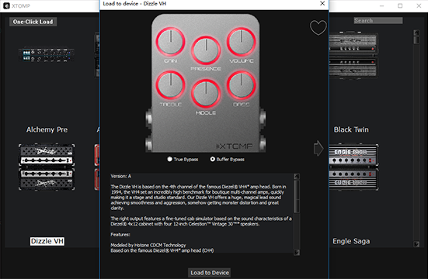Close the Load to device dialog

[322, 4]
